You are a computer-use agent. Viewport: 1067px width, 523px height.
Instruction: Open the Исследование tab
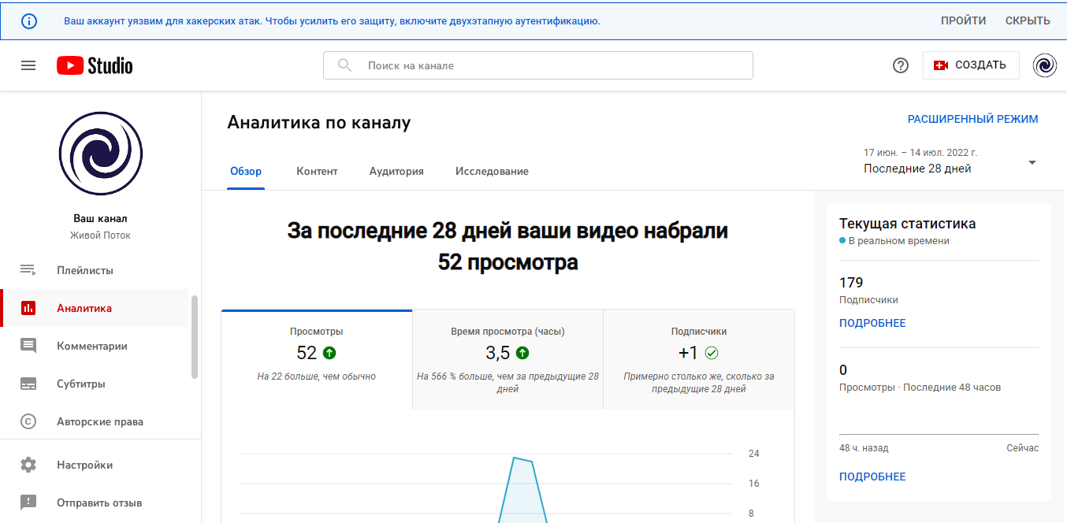[x=492, y=171]
